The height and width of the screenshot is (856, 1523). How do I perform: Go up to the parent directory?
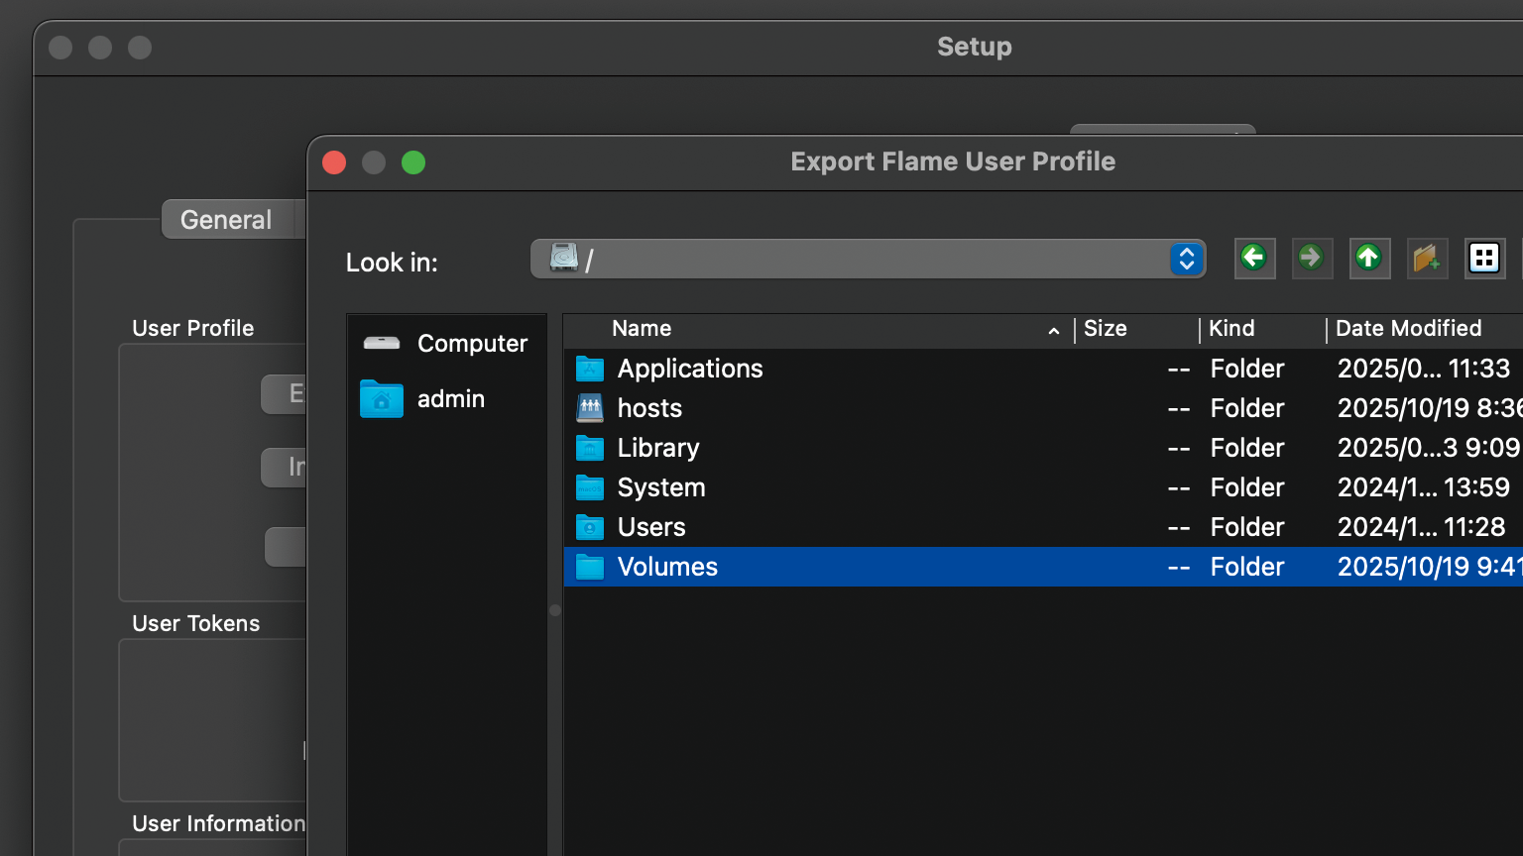(x=1369, y=259)
